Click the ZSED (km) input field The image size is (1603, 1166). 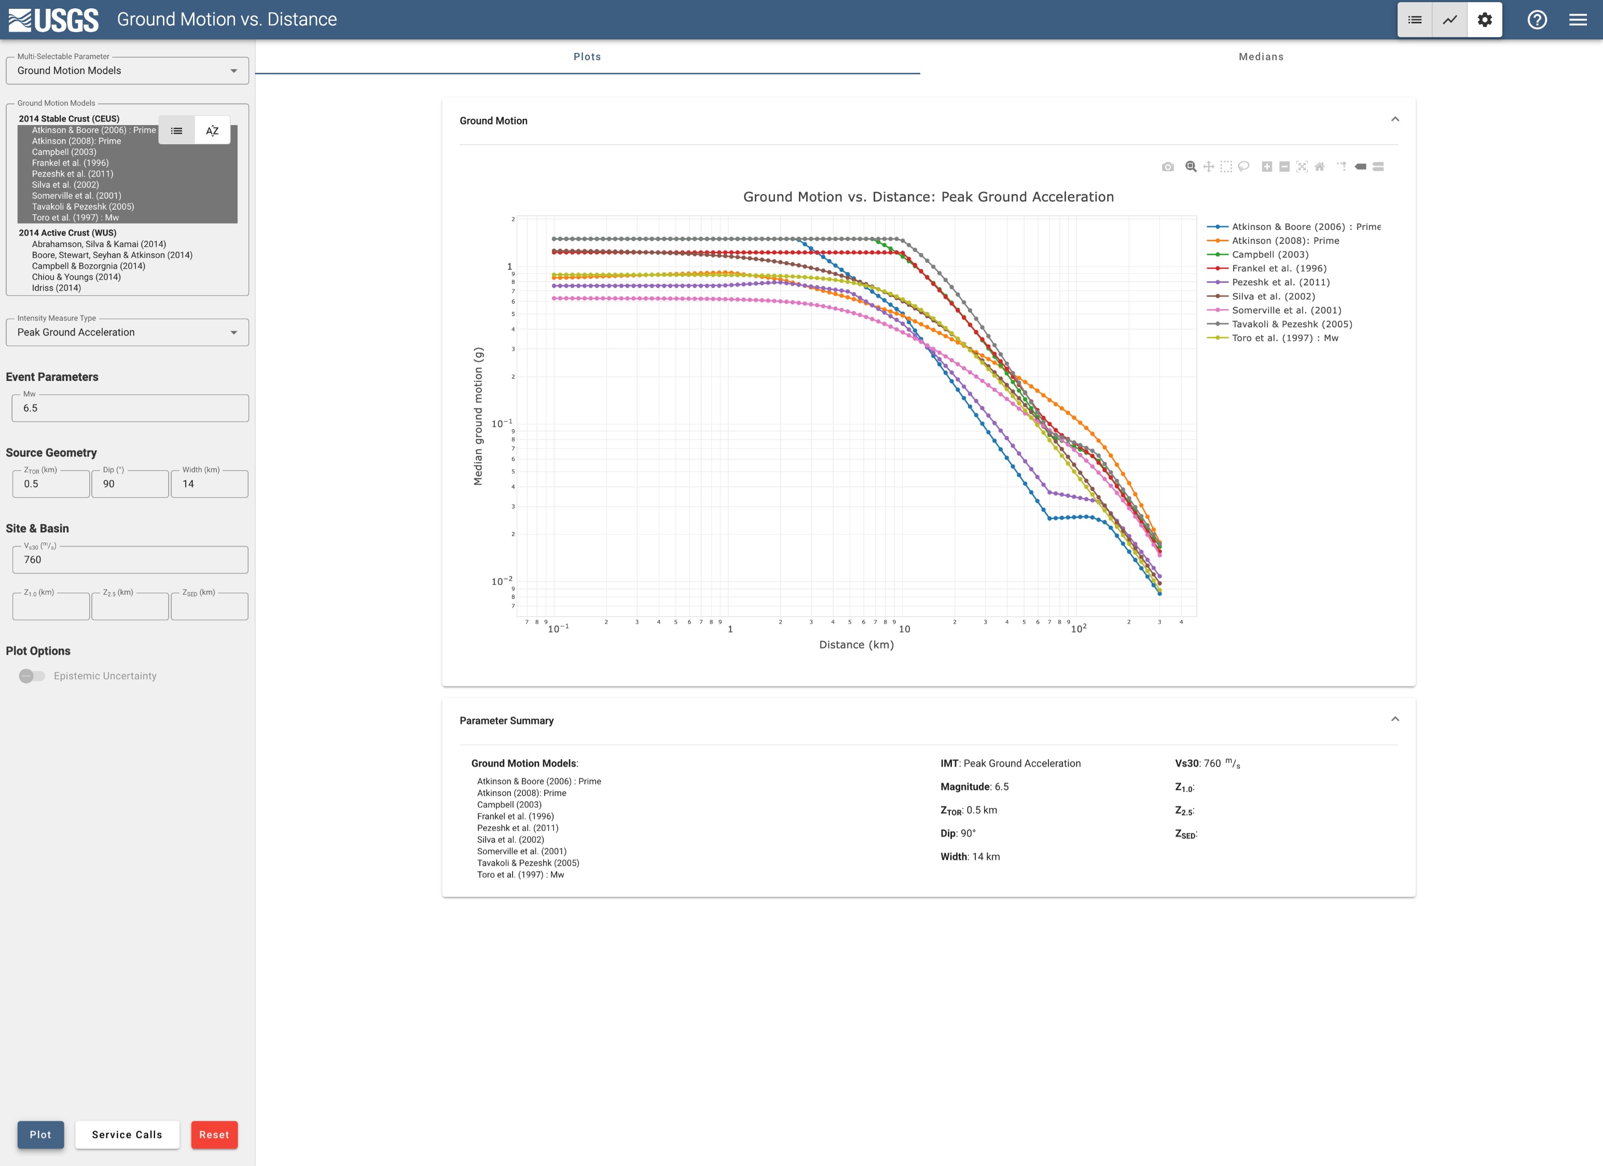209,607
